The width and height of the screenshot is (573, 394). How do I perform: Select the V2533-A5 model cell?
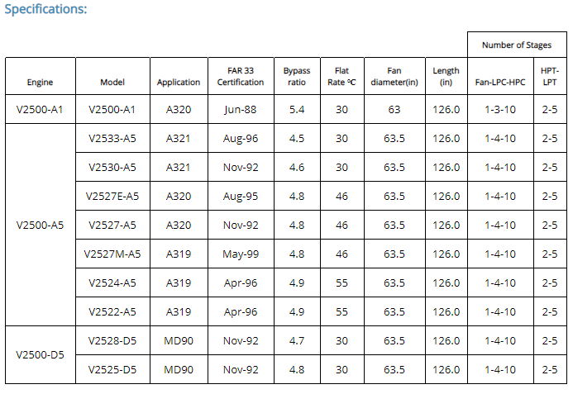coord(112,139)
